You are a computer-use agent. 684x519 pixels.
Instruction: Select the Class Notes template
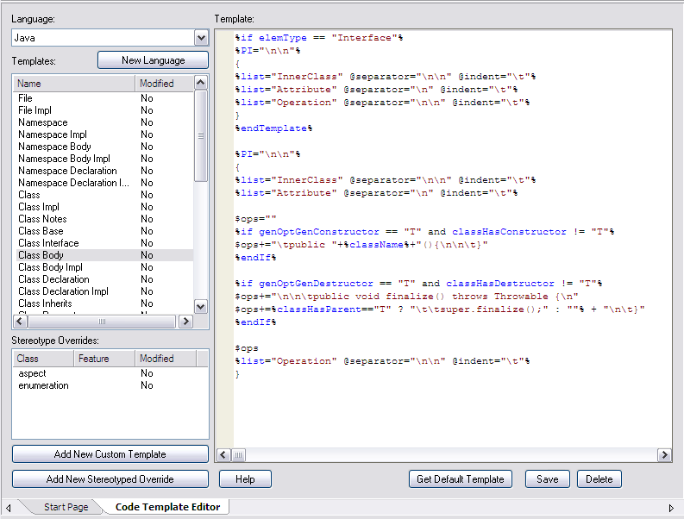pos(104,219)
